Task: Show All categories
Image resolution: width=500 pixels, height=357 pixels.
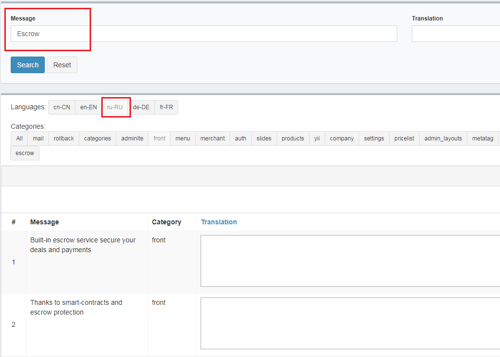Action: 19,139
